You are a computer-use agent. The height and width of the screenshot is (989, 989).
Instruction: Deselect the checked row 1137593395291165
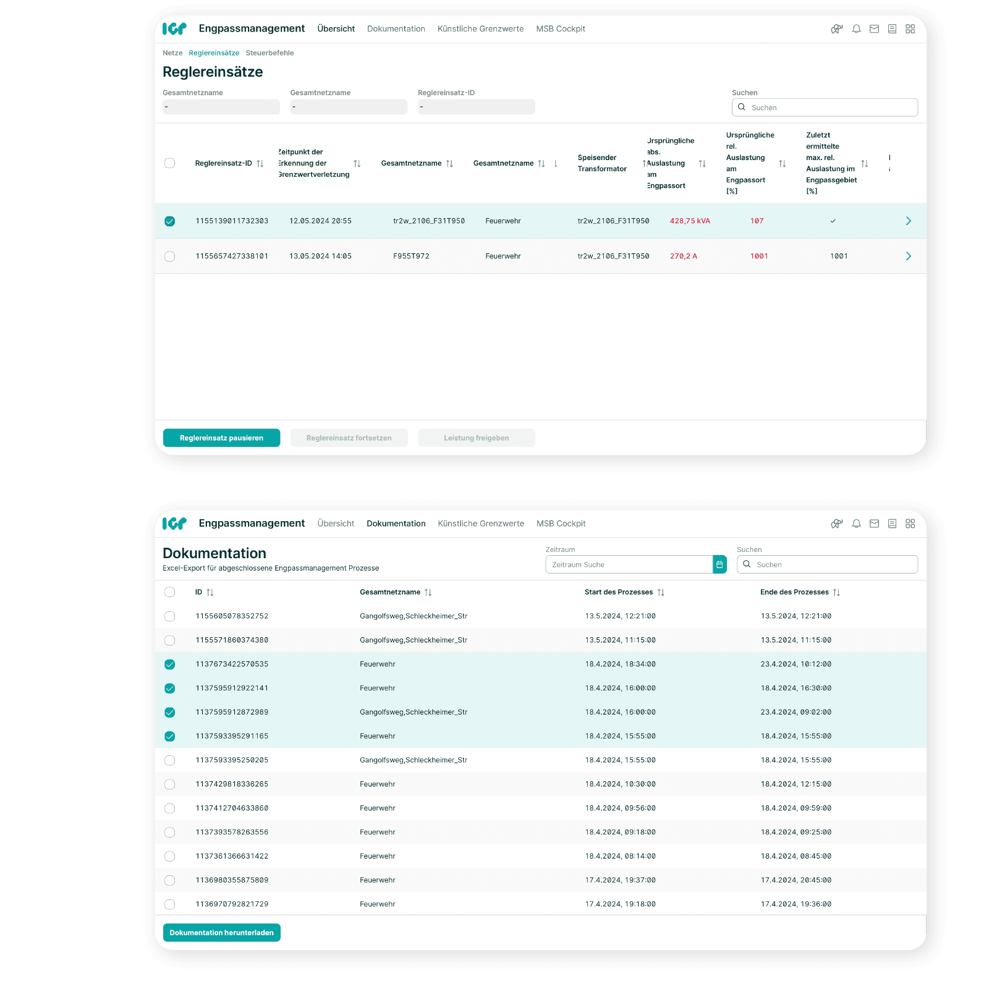pos(170,736)
